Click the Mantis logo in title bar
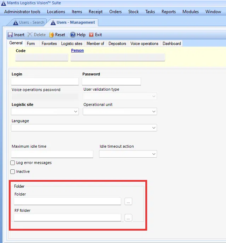 tap(4, 3)
